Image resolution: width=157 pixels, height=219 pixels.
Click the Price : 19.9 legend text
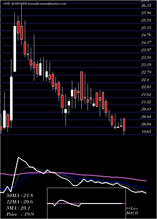(20, 214)
